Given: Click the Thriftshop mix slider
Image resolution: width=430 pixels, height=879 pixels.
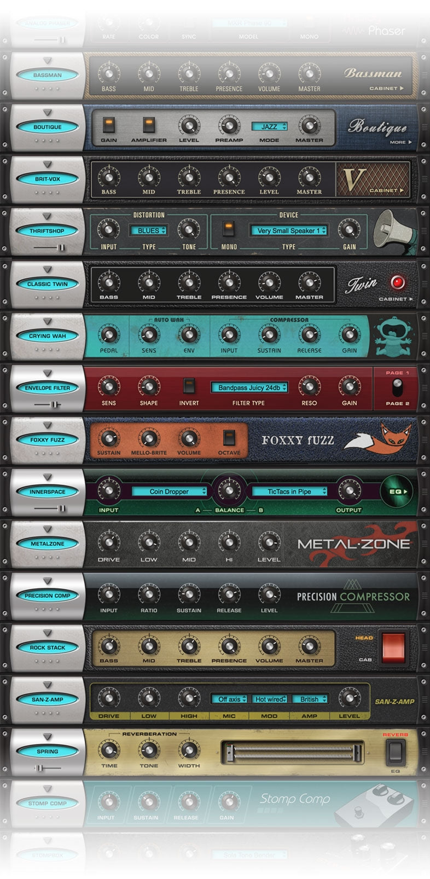Looking at the screenshot, I should point(48,247).
